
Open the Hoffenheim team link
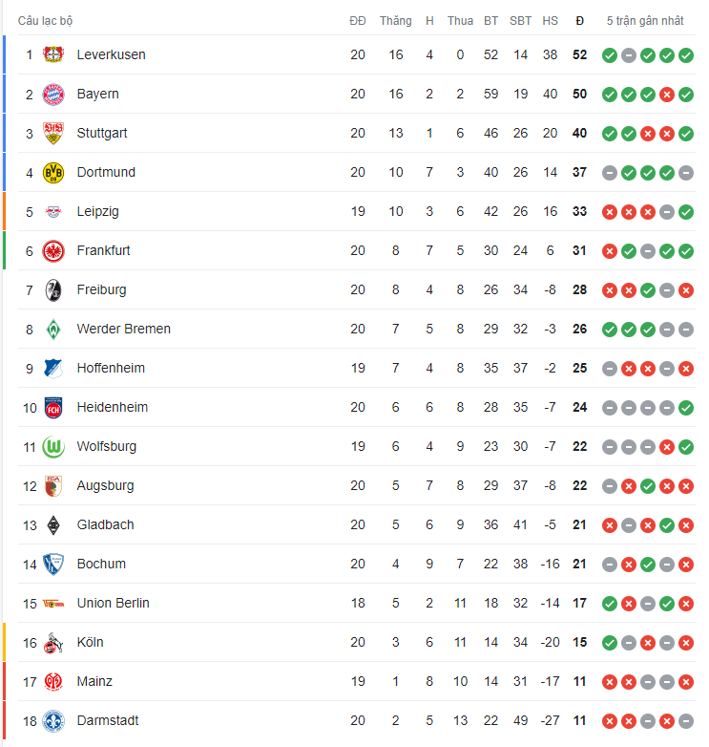click(x=111, y=369)
